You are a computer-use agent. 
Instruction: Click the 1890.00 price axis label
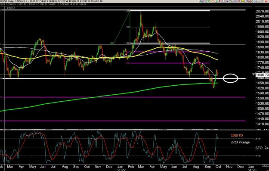pyautogui.click(x=262, y=42)
